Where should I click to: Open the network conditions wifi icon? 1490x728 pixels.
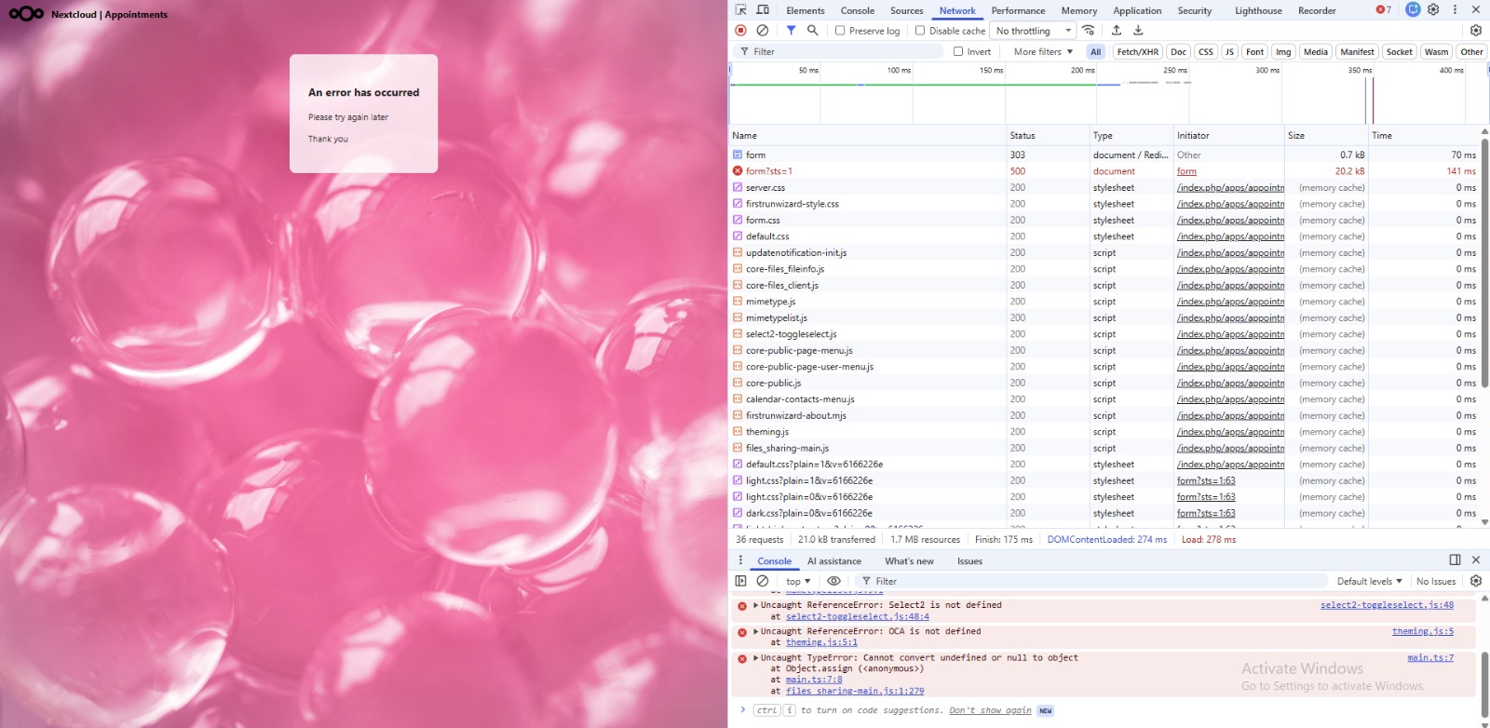(1089, 31)
